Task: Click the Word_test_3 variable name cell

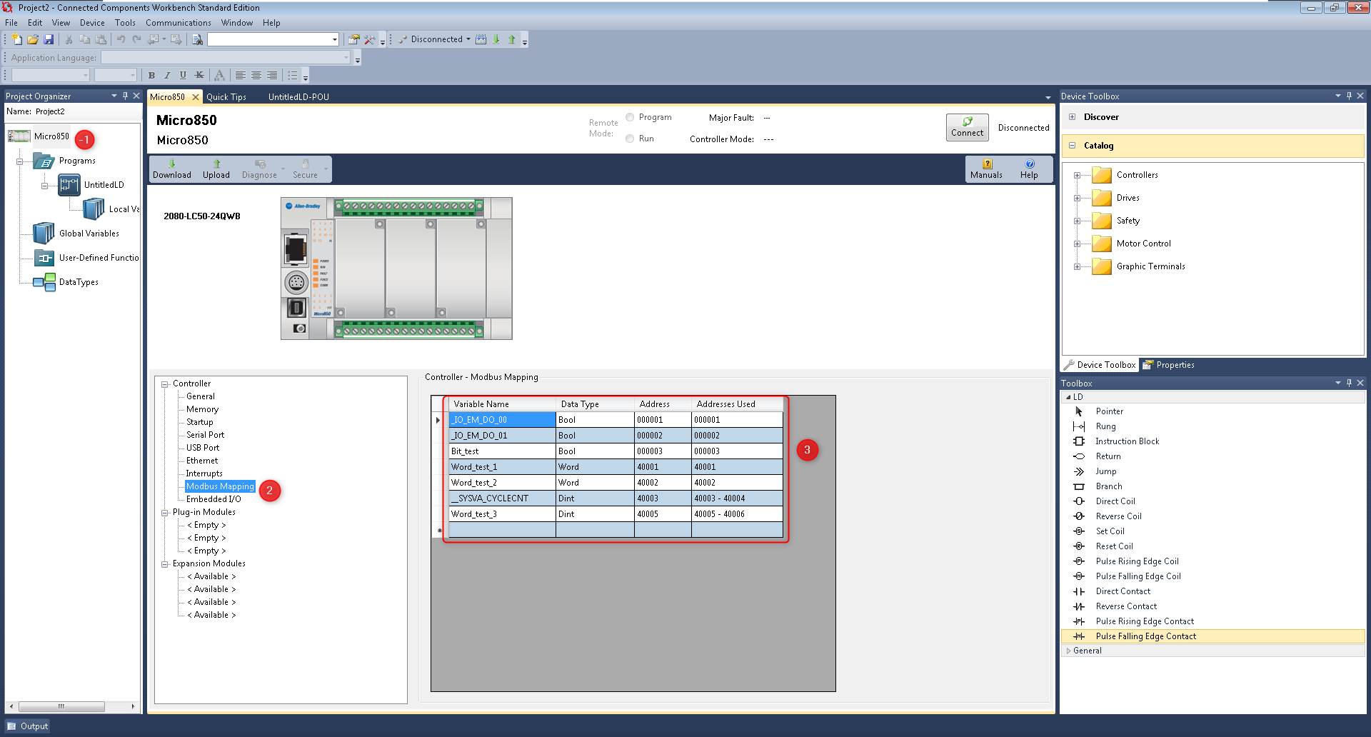Action: [502, 514]
